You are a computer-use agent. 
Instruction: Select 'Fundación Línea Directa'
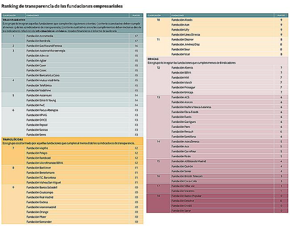click(x=186, y=34)
